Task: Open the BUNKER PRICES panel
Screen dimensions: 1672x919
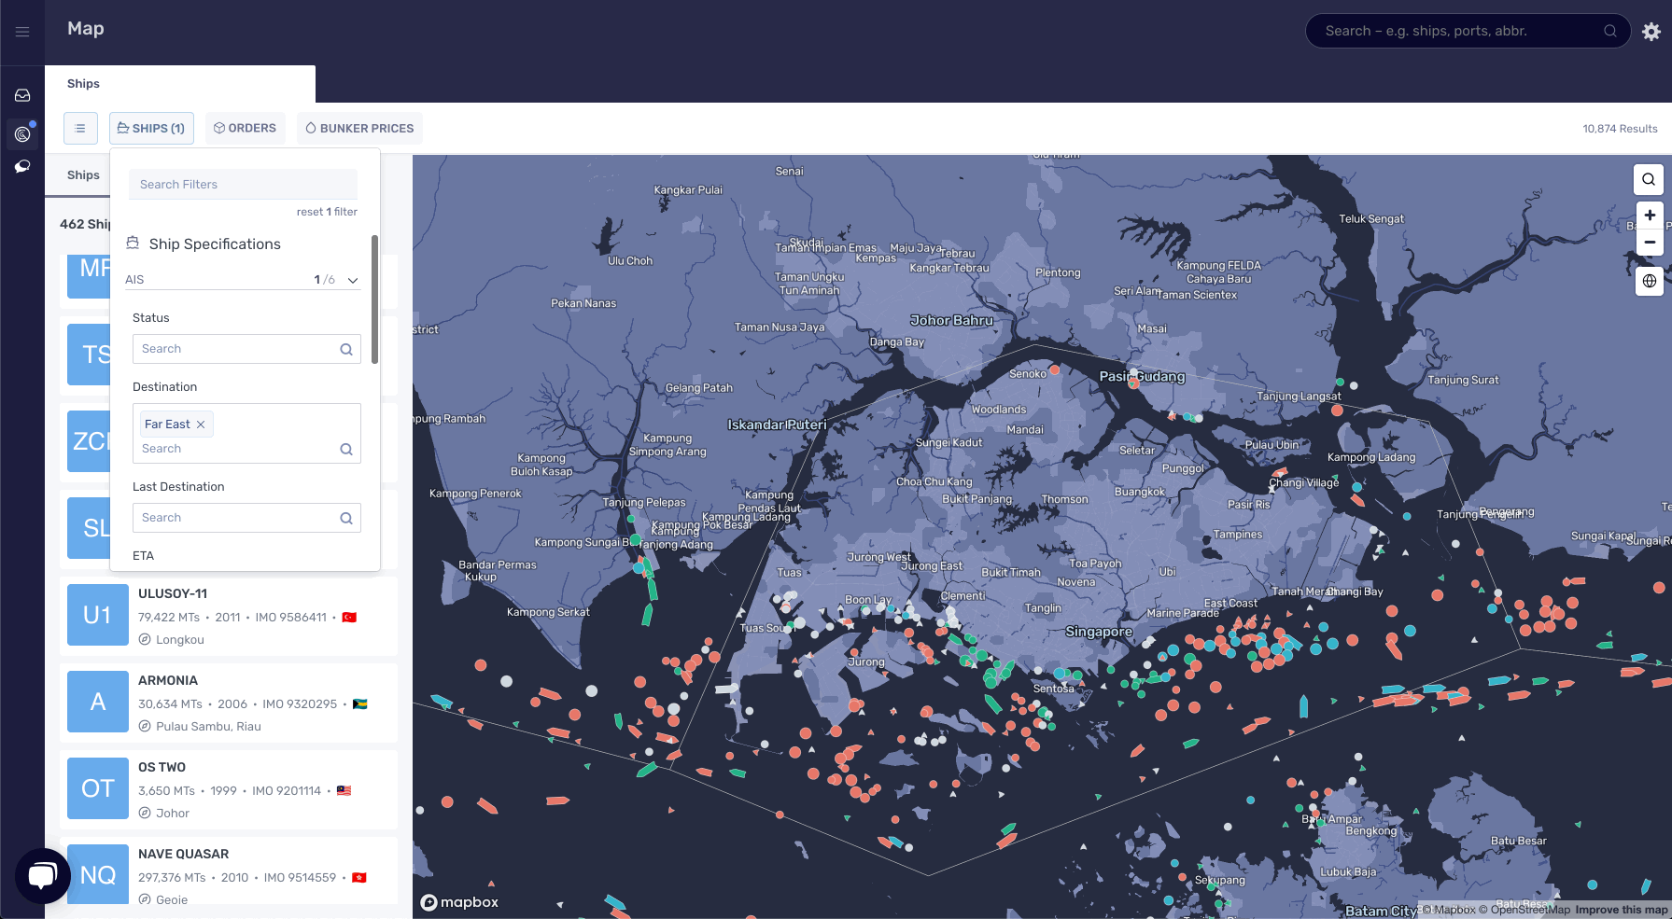Action: [359, 129]
